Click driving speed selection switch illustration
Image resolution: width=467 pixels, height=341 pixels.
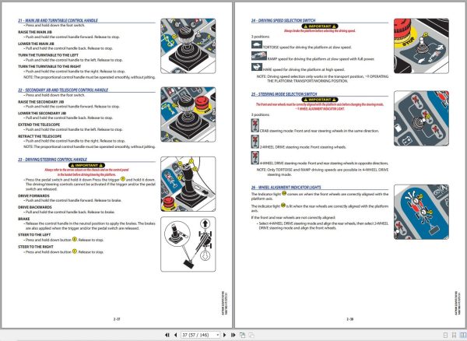pos(421,46)
